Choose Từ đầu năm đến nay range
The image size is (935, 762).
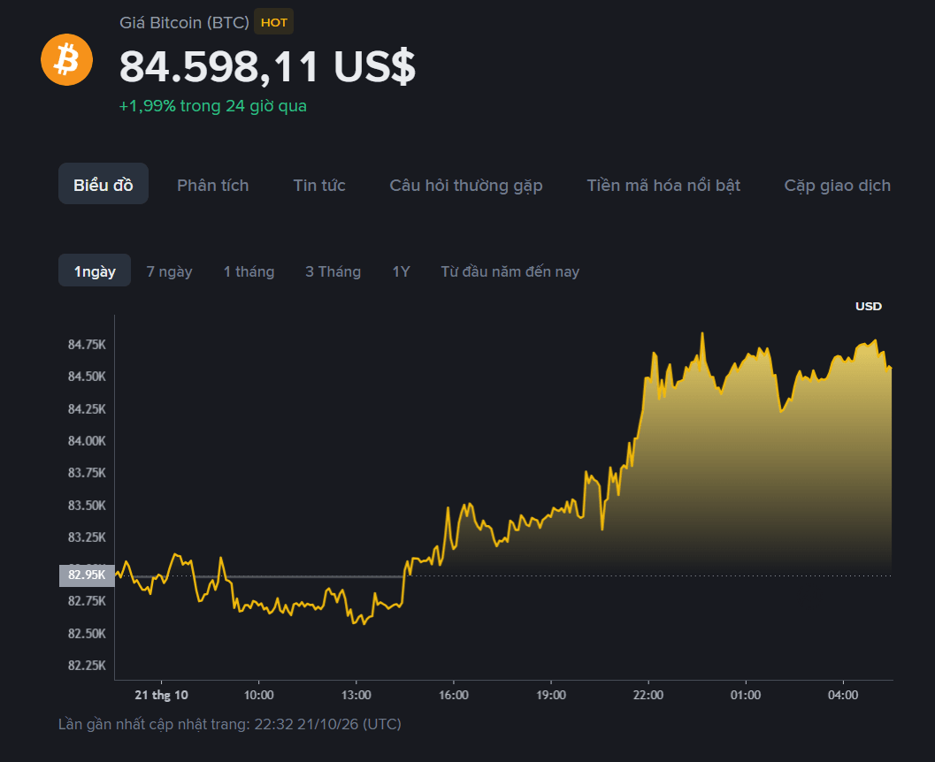click(x=510, y=271)
